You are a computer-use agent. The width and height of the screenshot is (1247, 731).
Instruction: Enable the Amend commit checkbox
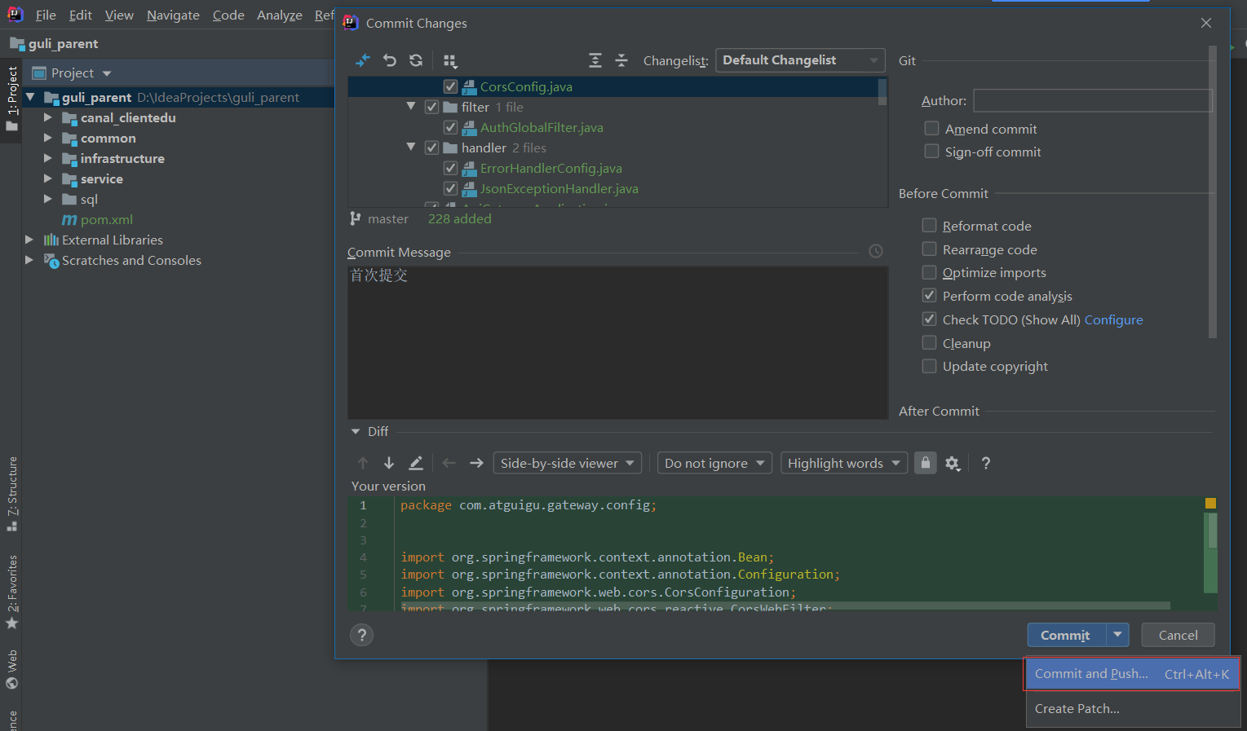(931, 129)
